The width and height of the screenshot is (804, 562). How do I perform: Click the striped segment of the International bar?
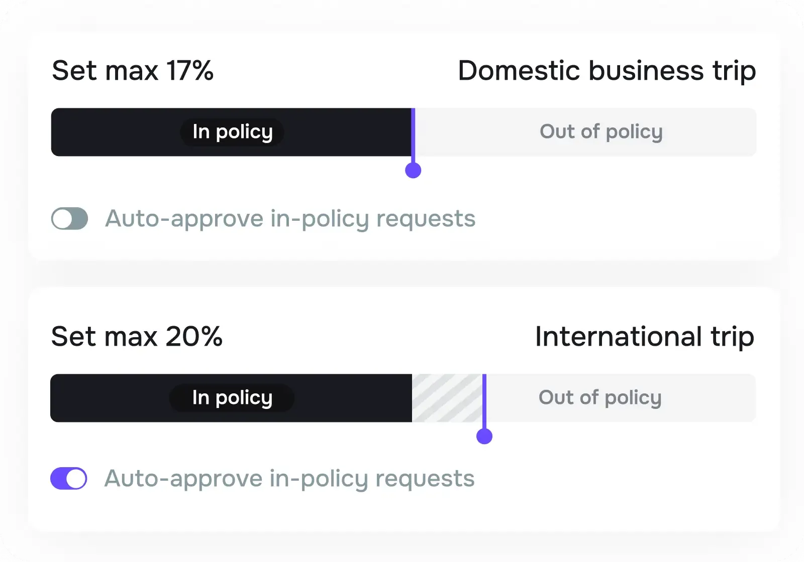click(447, 398)
